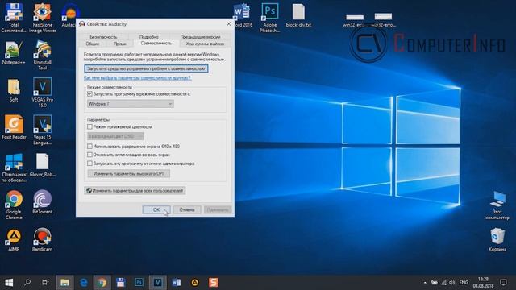Confirm dialog with OK button
Viewport: 516px width, 290px height.
pyautogui.click(x=156, y=209)
